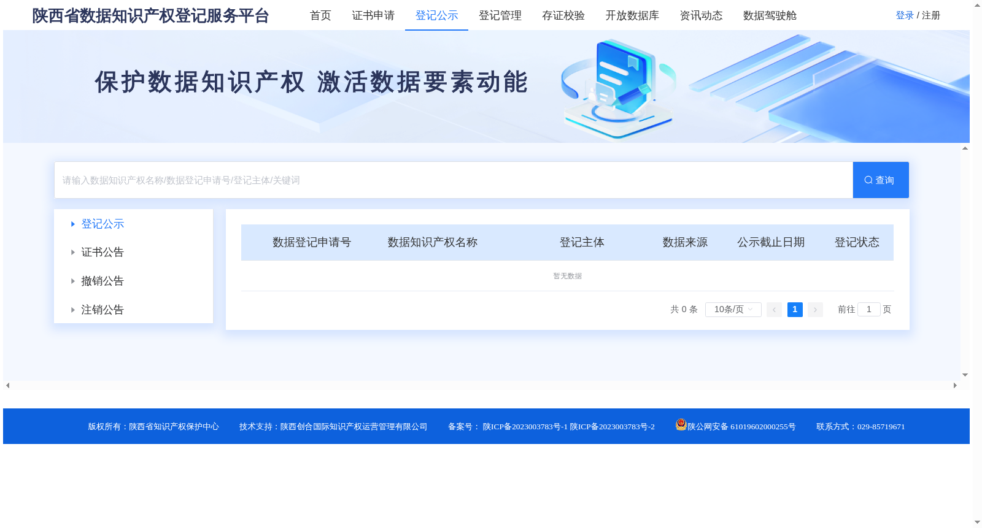Viewport: 982px width, 528px height.
Task: Click the 数据来源 column header
Action: pyautogui.click(x=685, y=242)
